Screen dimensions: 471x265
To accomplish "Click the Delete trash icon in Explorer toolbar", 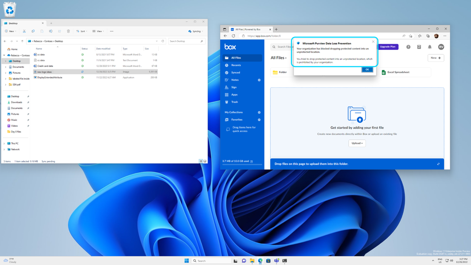I will [68, 31].
